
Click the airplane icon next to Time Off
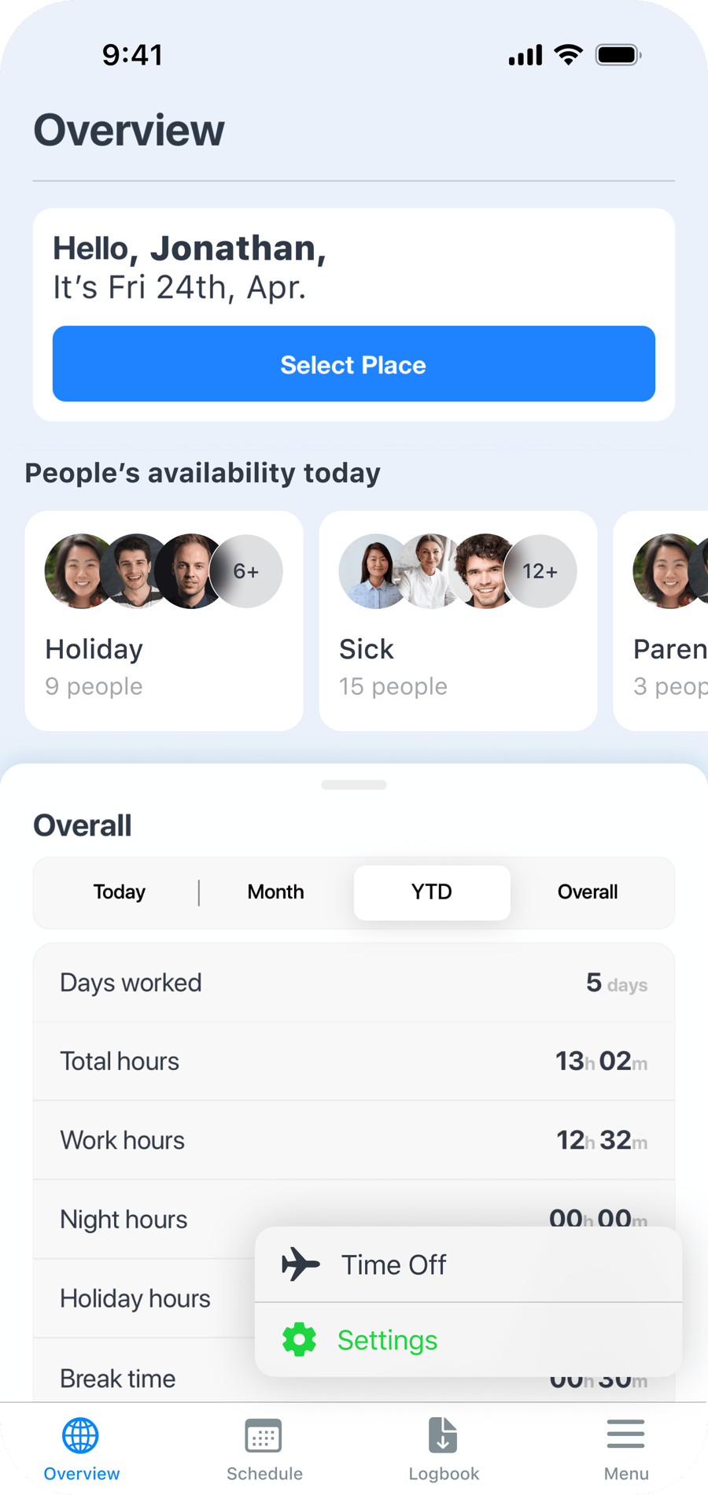tap(301, 1264)
